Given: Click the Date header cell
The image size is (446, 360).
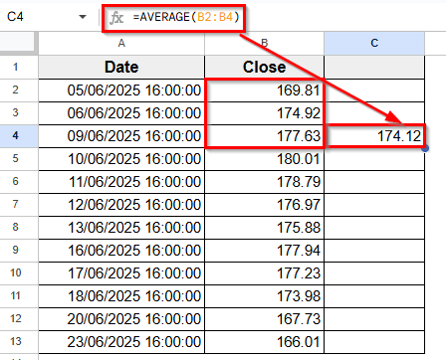Looking at the screenshot, I should pyautogui.click(x=121, y=67).
